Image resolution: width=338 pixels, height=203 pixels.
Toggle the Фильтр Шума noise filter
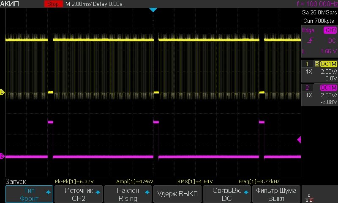(276, 194)
